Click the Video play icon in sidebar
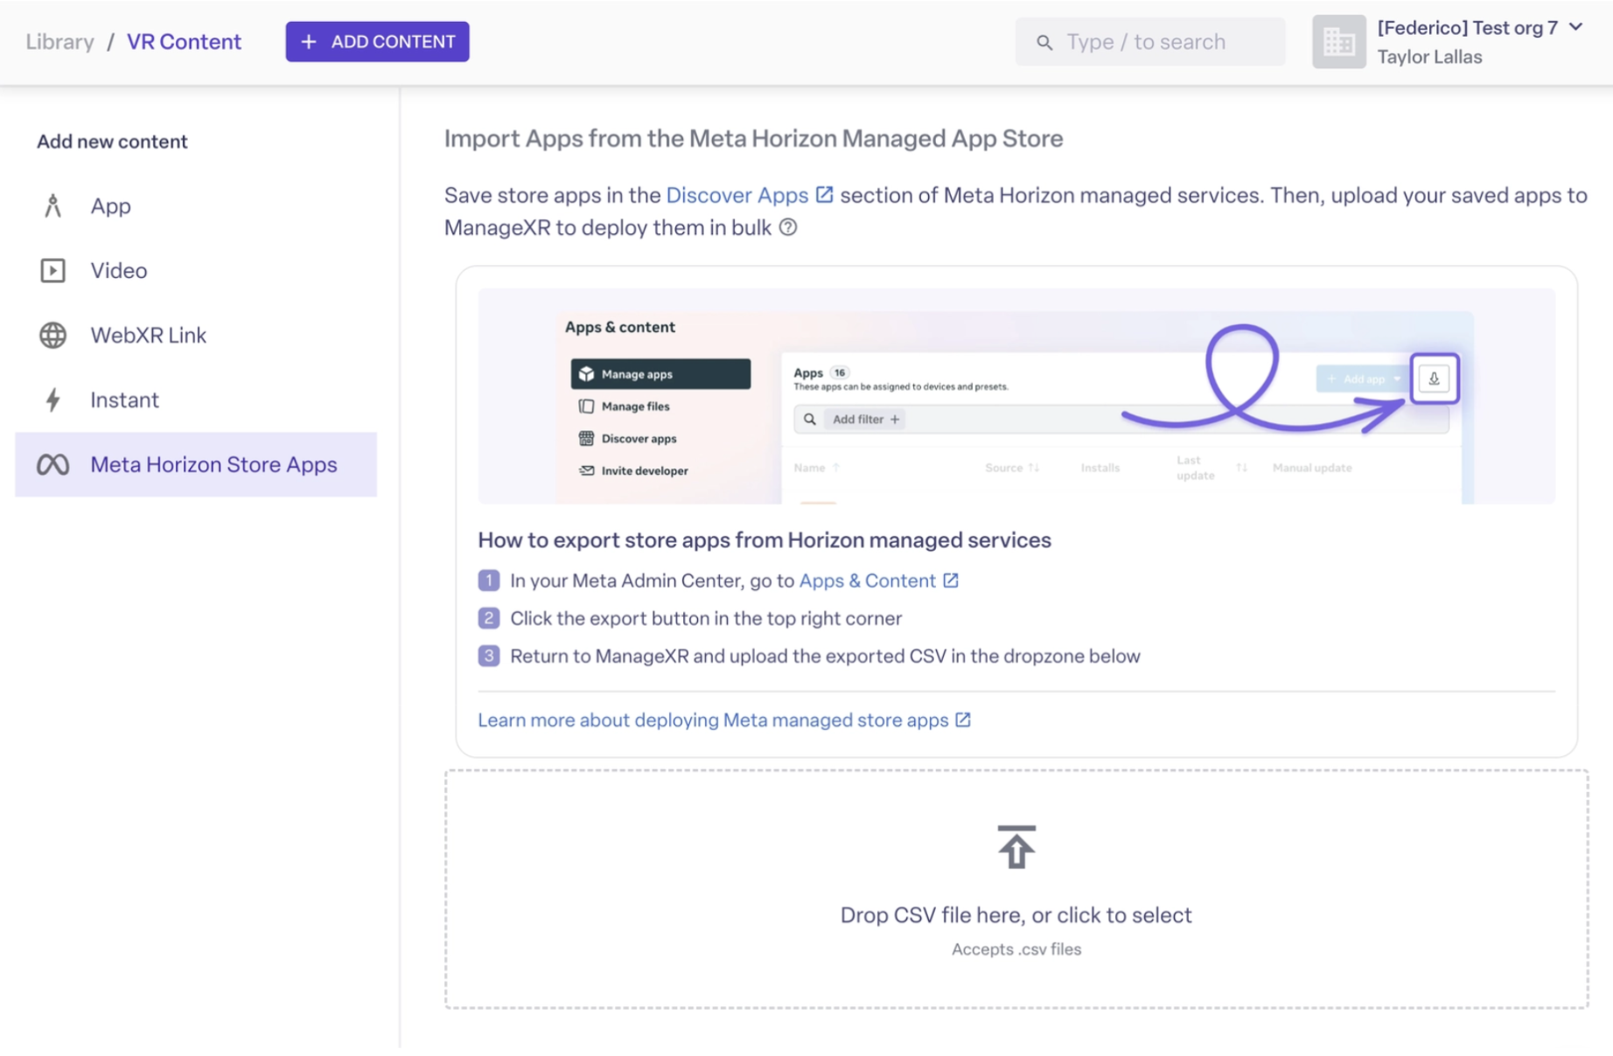This screenshot has width=1613, height=1056. coord(52,270)
